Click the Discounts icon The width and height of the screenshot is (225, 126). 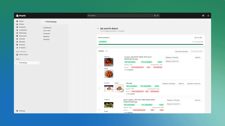point(17,36)
